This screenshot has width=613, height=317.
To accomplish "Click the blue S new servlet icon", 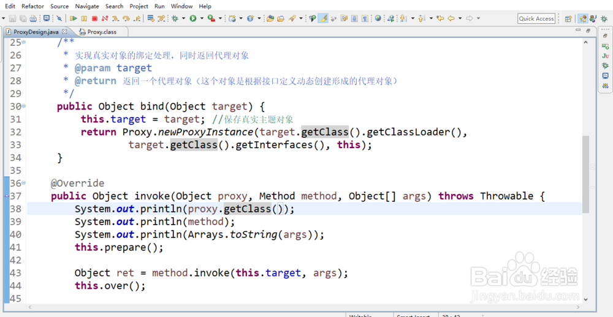I will [x=250, y=18].
